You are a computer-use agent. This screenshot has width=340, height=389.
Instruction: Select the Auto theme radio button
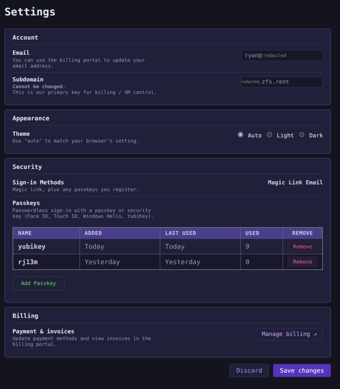[240, 135]
